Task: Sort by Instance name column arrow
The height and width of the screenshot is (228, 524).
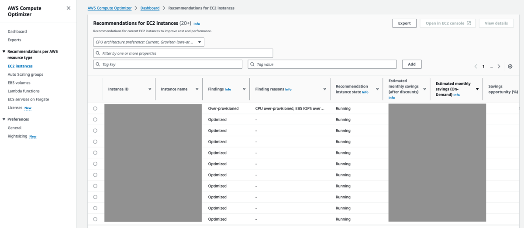Action: (197, 89)
